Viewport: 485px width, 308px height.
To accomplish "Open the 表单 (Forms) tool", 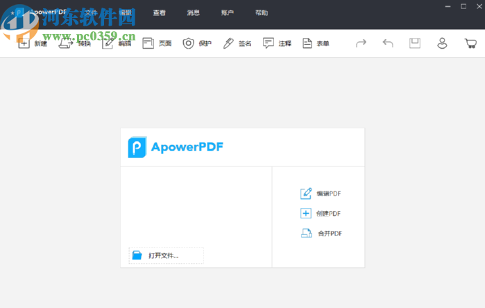I will pos(307,44).
